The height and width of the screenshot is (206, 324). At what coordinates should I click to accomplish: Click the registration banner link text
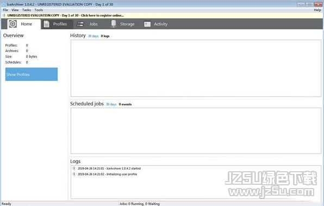65,15
